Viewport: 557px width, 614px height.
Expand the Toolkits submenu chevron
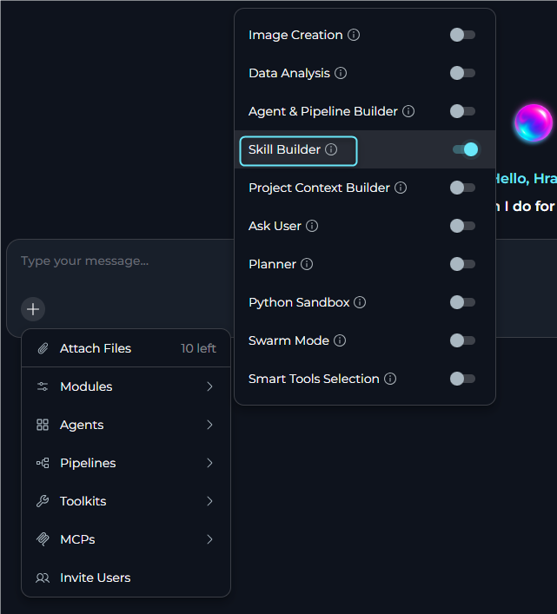pos(209,501)
